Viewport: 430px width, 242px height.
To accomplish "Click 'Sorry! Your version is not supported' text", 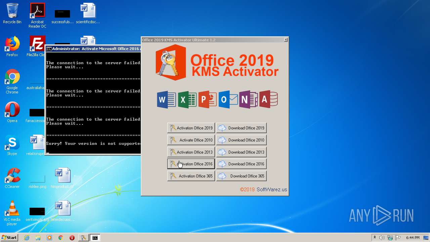I will coord(93,144).
